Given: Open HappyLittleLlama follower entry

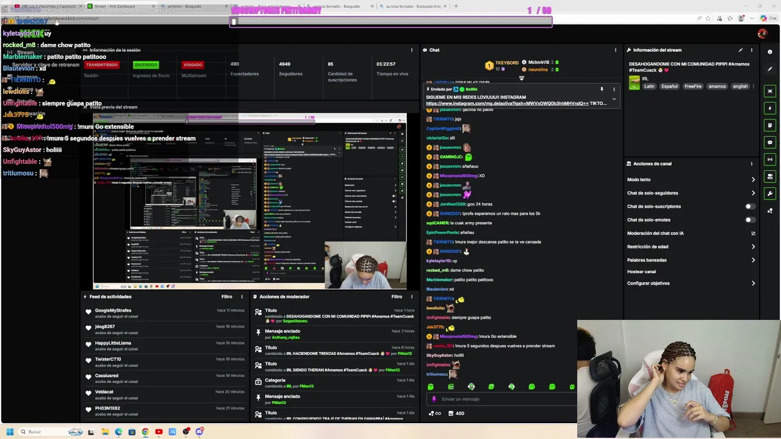Looking at the screenshot, I should click(165, 346).
